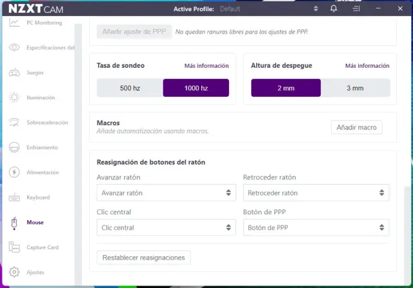Viewport: 413px width, 288px height.
Task: Click the Capture Card icon
Action: pyautogui.click(x=14, y=247)
